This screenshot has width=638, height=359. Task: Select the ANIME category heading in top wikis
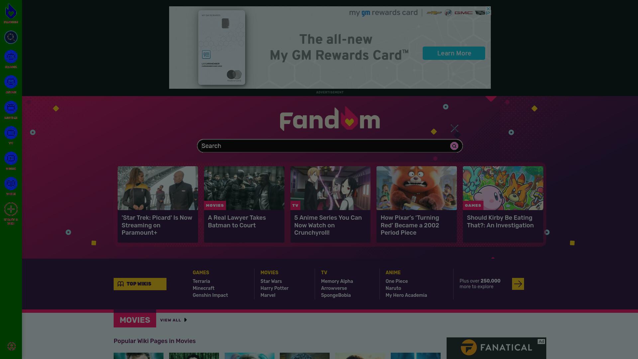pos(393,273)
